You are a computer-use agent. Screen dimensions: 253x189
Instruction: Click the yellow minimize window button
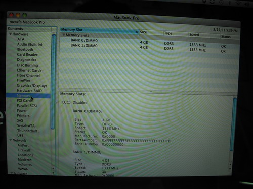point(18,15)
